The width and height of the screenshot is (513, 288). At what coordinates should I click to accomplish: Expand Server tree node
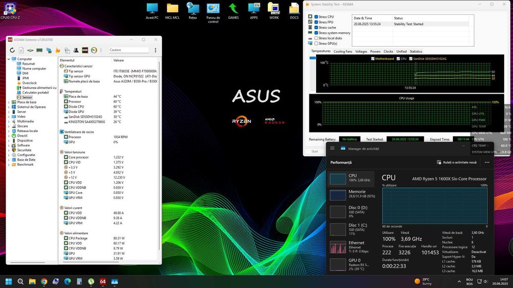[9, 112]
